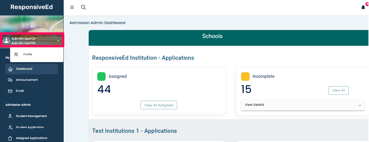Click the ResponsiveEd logo text
Screen dimensions: 369x142
[x=32, y=7]
